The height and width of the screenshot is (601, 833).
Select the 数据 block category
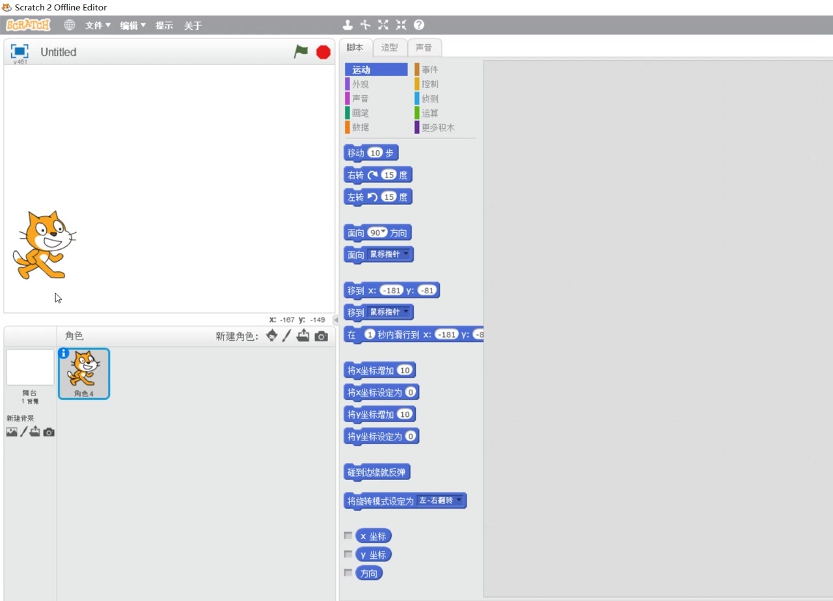click(376, 127)
